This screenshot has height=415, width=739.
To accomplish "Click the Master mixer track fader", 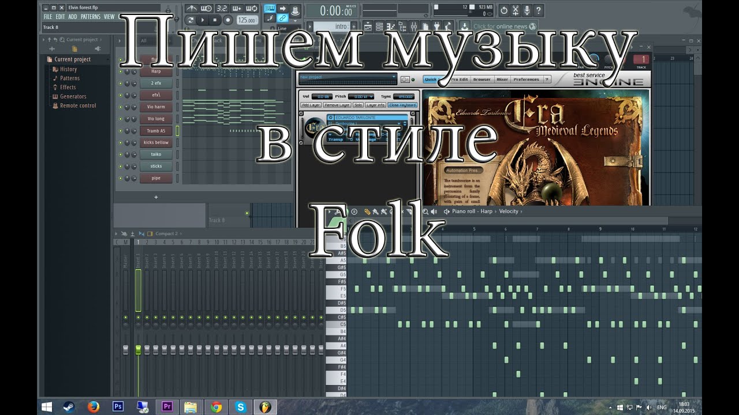I will point(126,350).
